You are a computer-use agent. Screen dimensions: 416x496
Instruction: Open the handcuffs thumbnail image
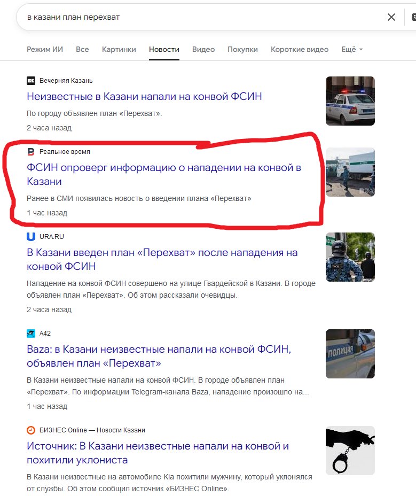(350, 451)
